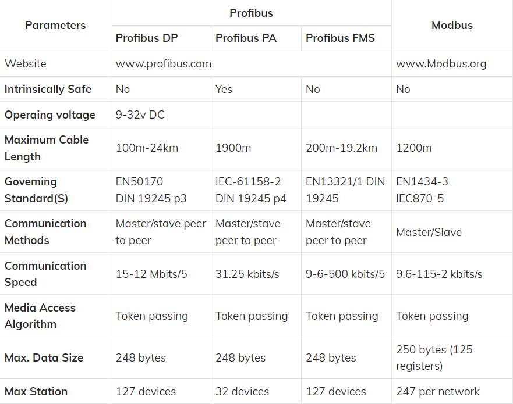The height and width of the screenshot is (404, 513).
Task: Click the 9-32v DC voltage cell
Action: pyautogui.click(x=140, y=115)
